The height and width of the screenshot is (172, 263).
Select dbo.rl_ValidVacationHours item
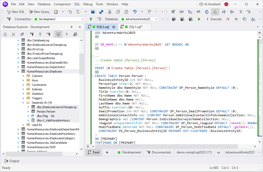pyautogui.click(x=53, y=120)
